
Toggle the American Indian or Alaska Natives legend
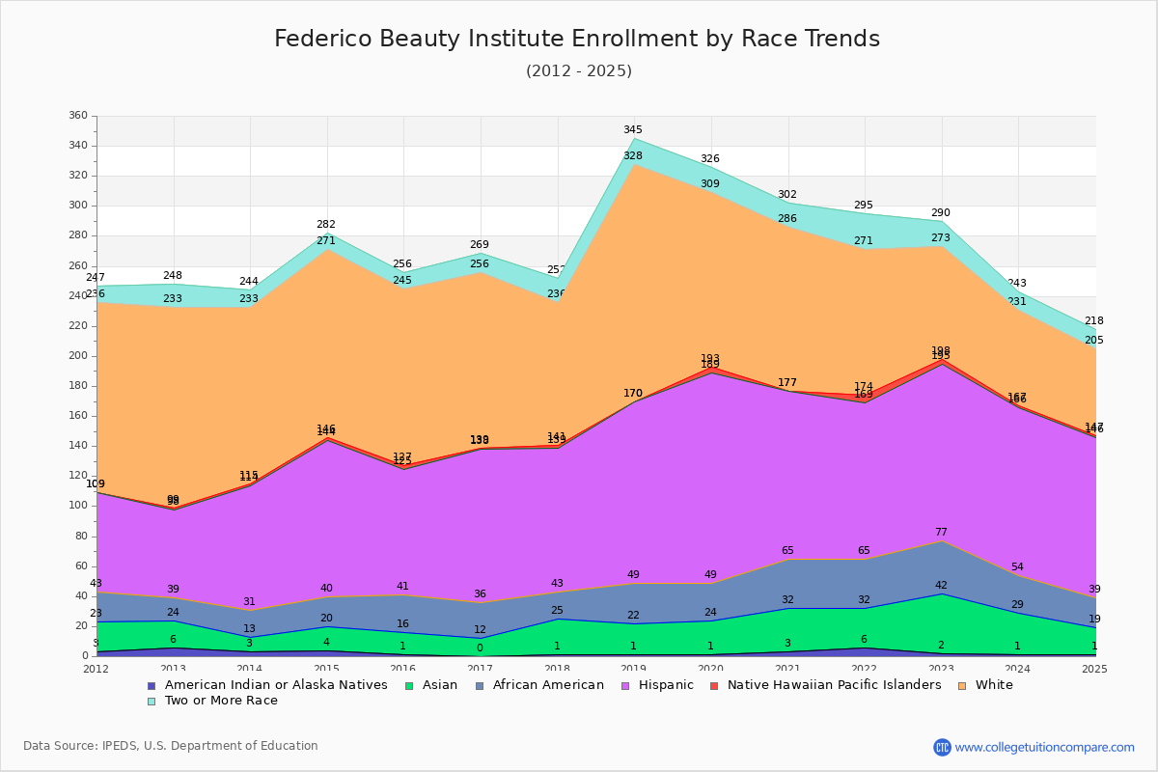point(267,685)
